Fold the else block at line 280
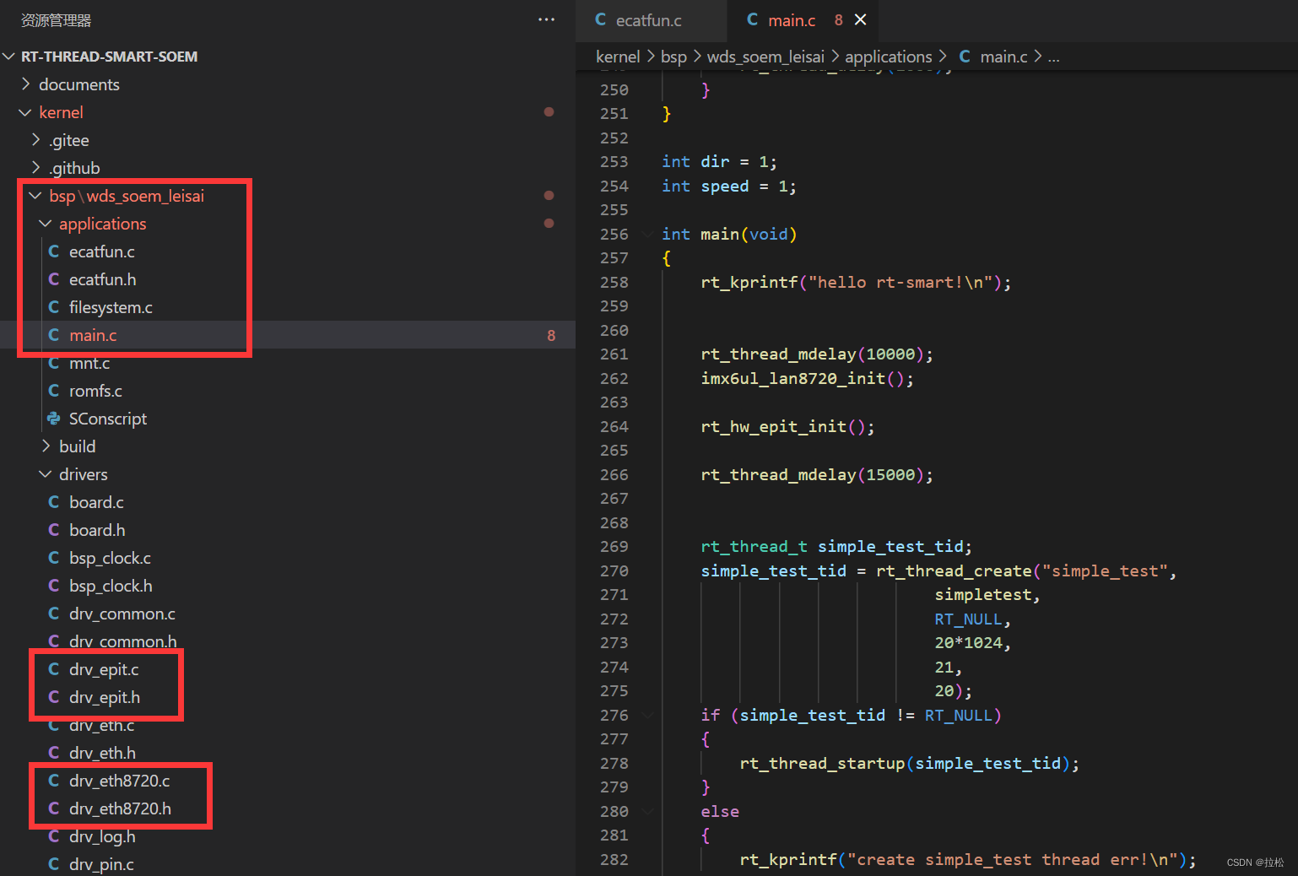Viewport: 1298px width, 876px height. [x=647, y=811]
